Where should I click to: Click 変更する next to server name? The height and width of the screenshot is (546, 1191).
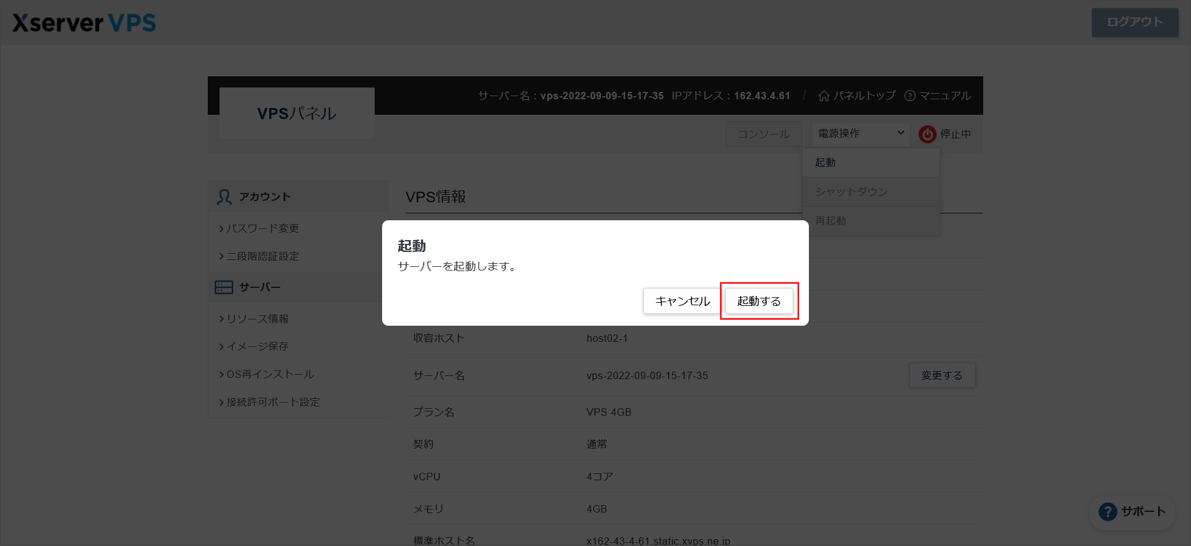(942, 375)
